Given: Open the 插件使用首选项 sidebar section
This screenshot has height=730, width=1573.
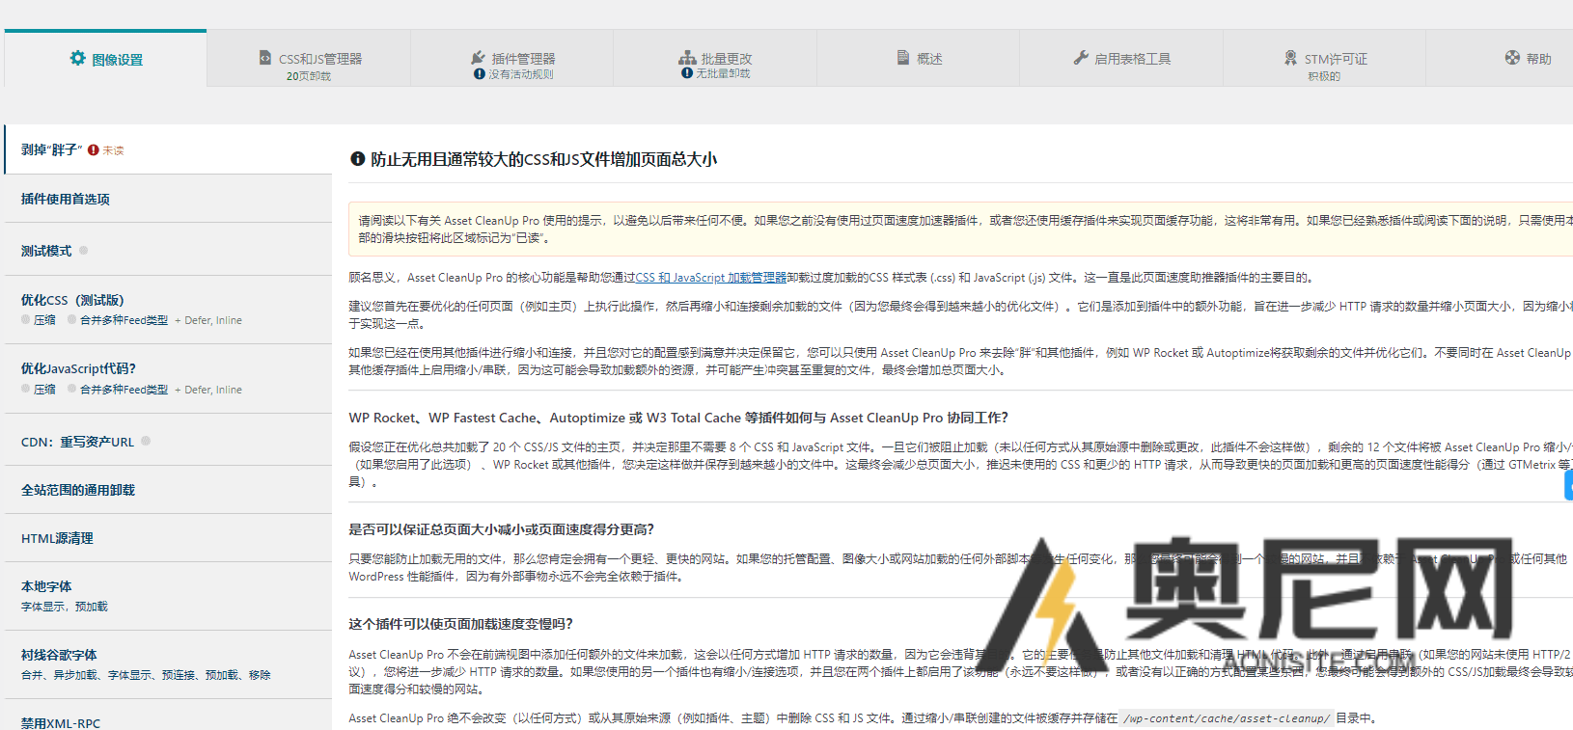Looking at the screenshot, I should click(x=169, y=199).
